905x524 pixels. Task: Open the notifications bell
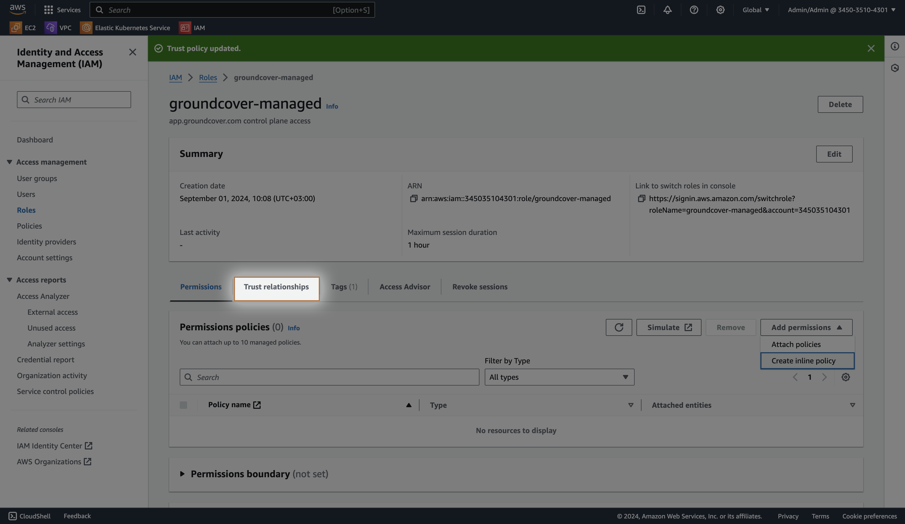pyautogui.click(x=667, y=10)
